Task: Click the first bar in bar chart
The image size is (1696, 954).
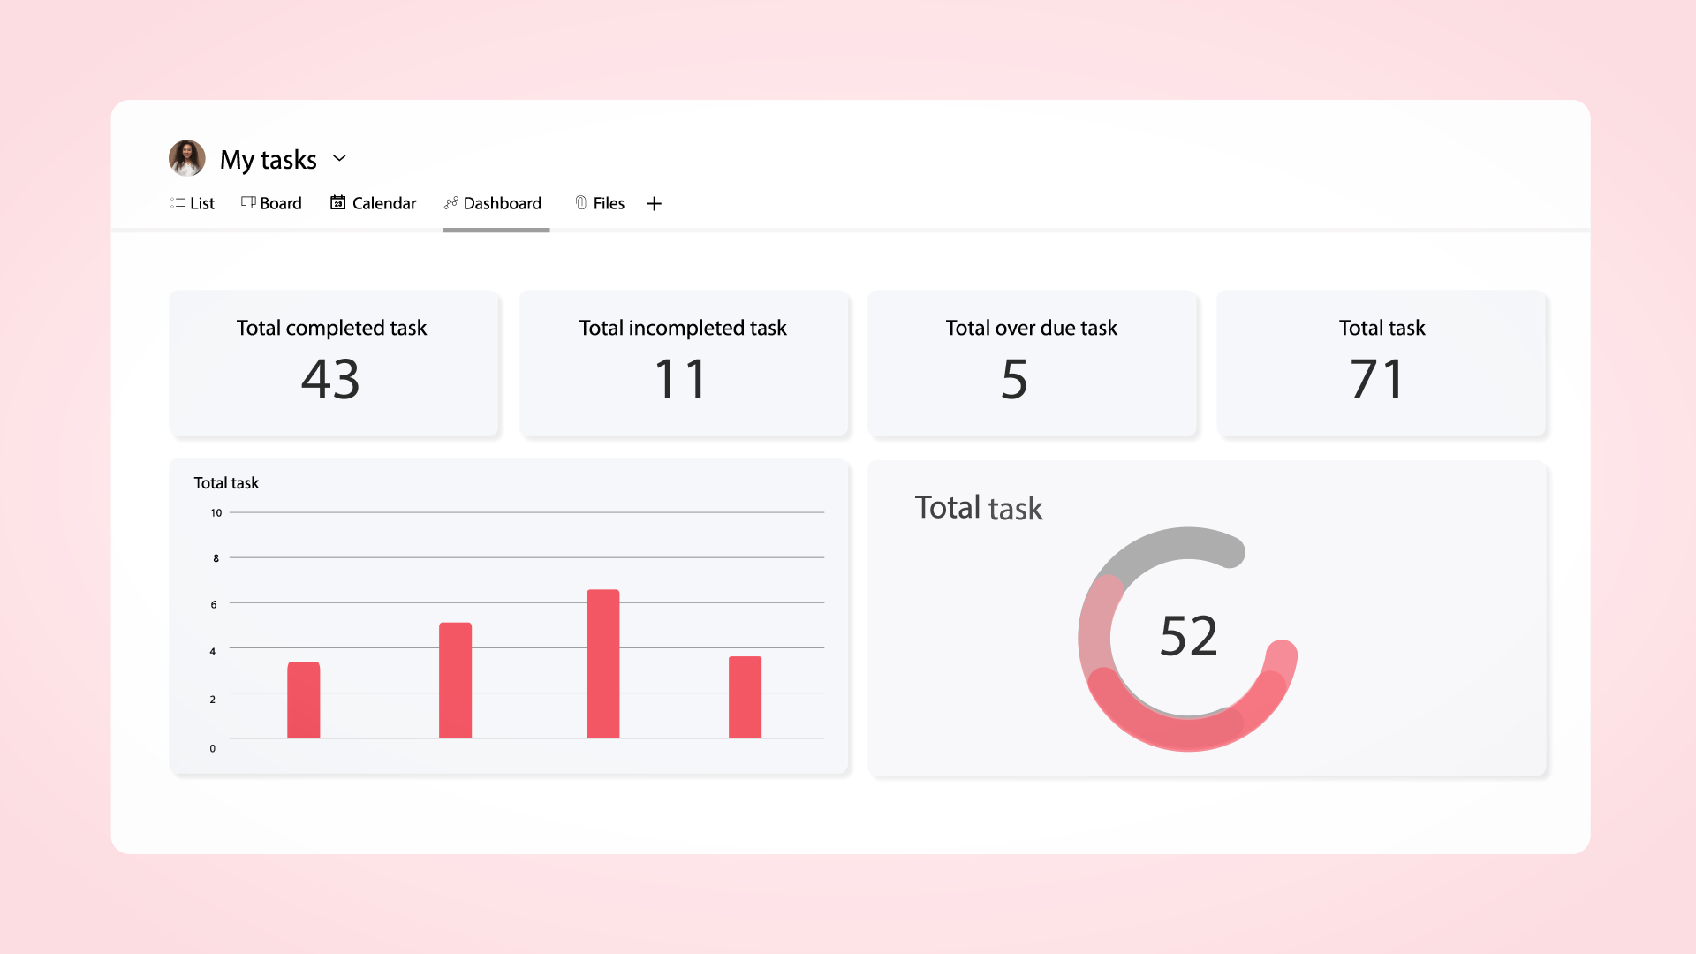Action: 303,700
